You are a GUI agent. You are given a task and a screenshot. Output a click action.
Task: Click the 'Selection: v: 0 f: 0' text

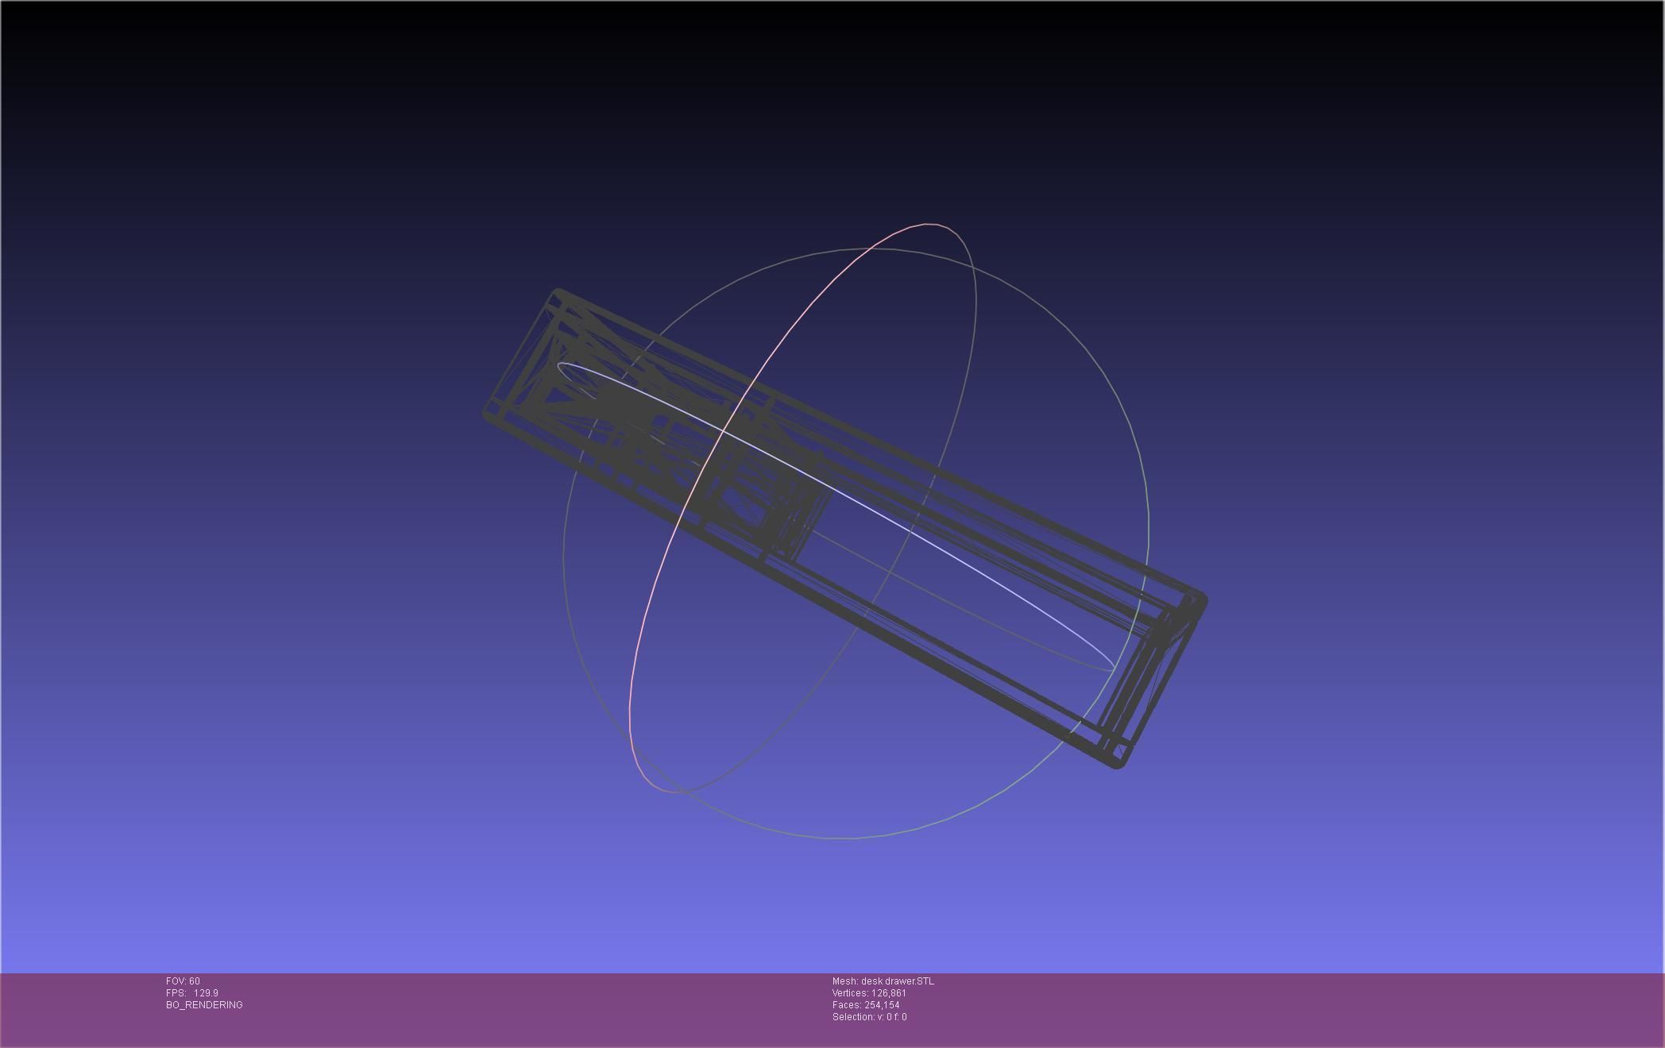point(869,1017)
